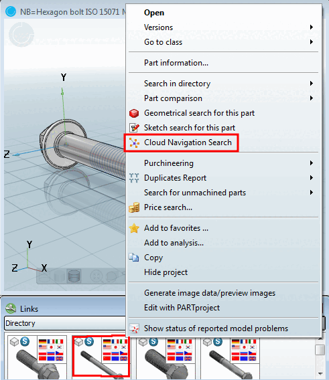The image size is (329, 380).
Task: Click the Links panel wrench icon
Action: 11,309
